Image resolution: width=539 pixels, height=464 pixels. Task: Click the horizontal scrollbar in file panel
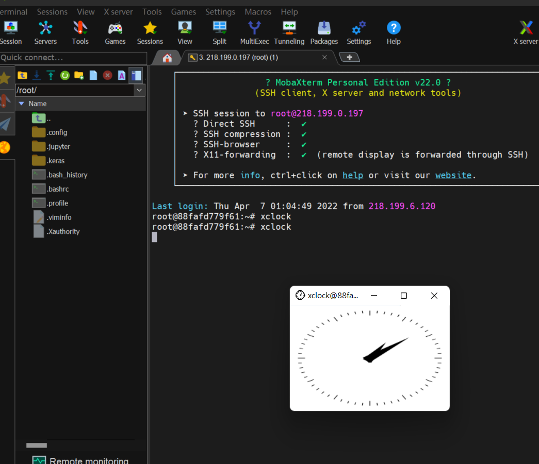click(37, 445)
